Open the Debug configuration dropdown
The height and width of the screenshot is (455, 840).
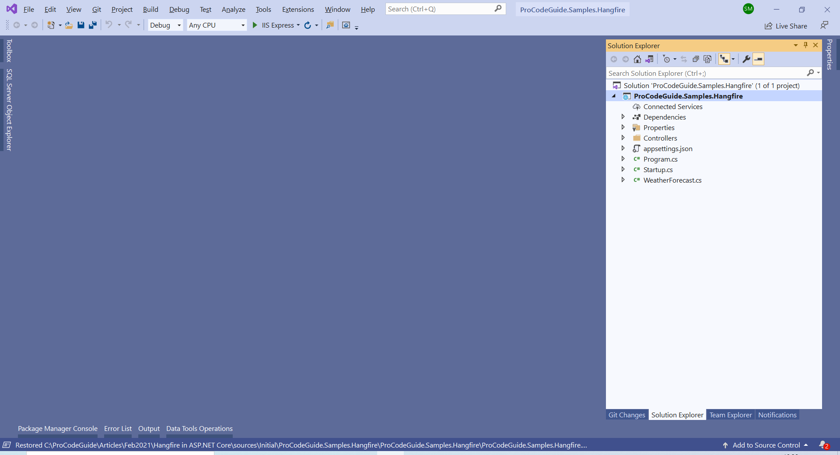coord(165,25)
